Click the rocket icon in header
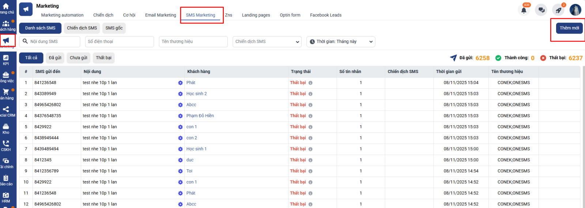 pos(558,10)
